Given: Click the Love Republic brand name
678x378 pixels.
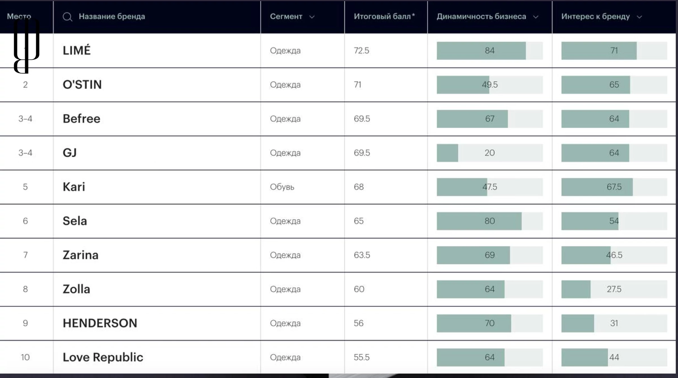Looking at the screenshot, I should coord(103,357).
